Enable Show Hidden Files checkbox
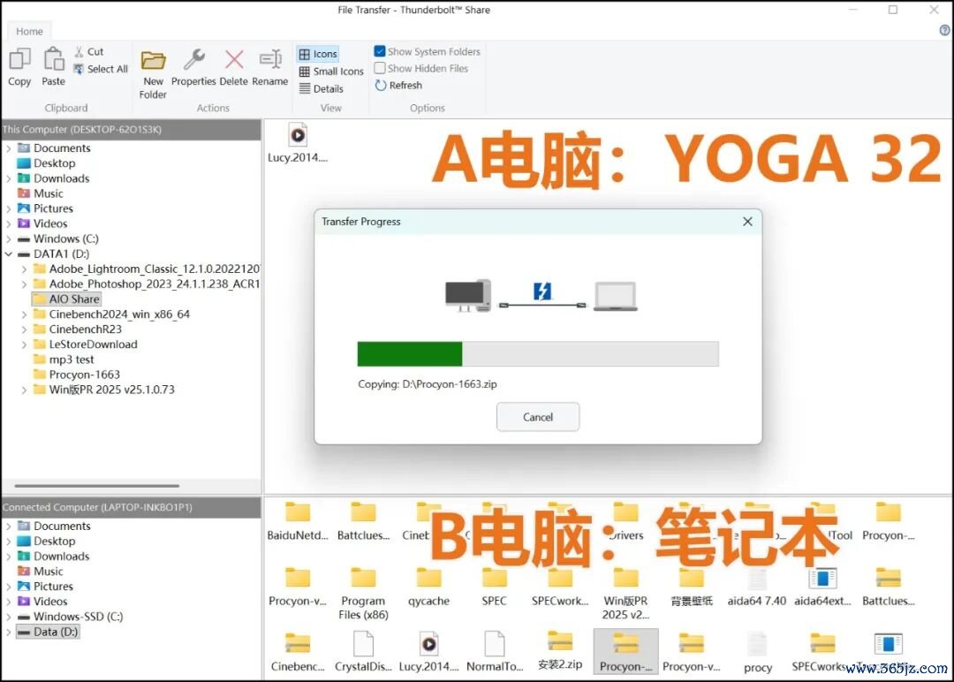This screenshot has width=954, height=682. pyautogui.click(x=380, y=68)
